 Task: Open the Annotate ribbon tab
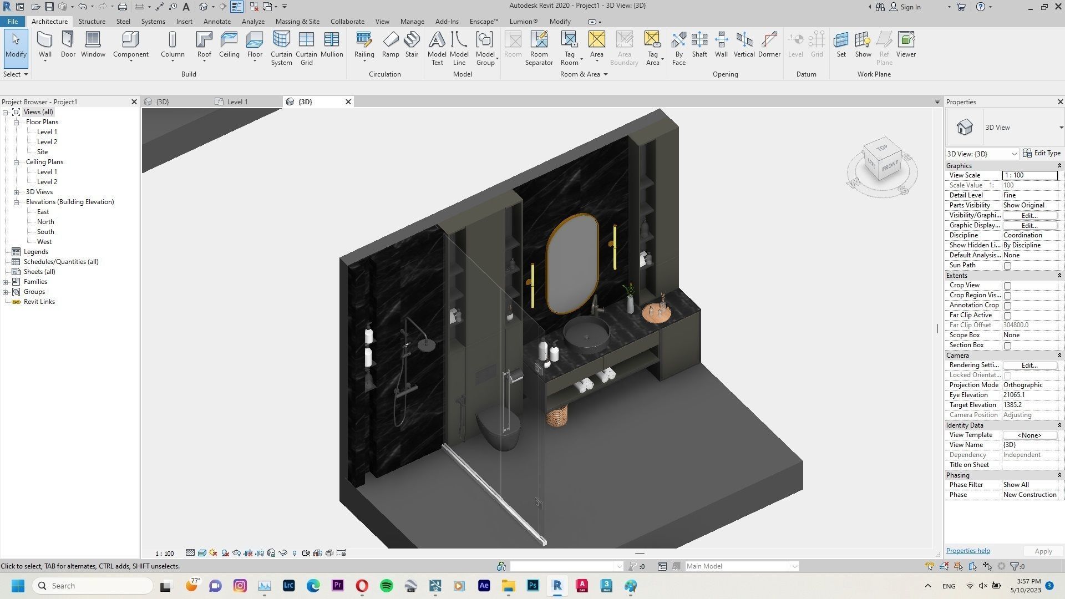pyautogui.click(x=217, y=21)
